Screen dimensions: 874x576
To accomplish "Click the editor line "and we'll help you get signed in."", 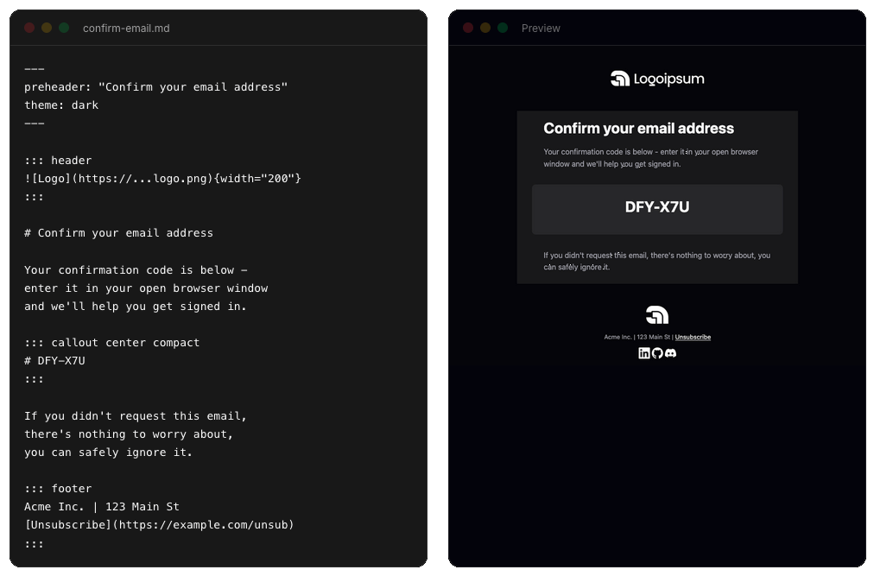I will (x=136, y=306).
